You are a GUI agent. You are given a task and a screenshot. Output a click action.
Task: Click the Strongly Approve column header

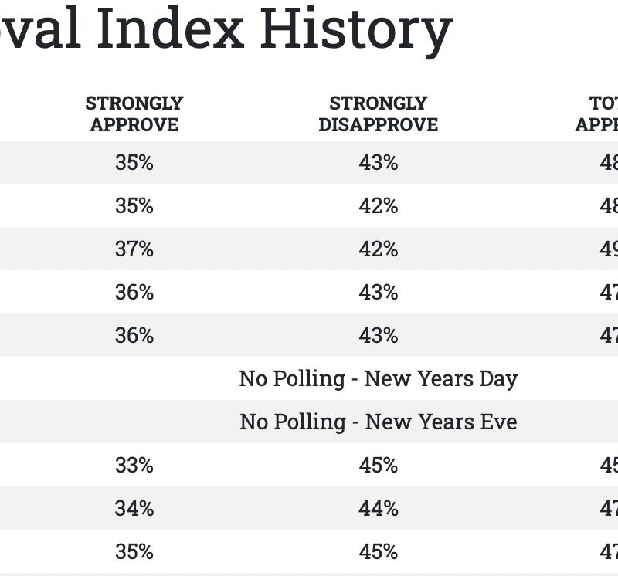[x=134, y=114]
